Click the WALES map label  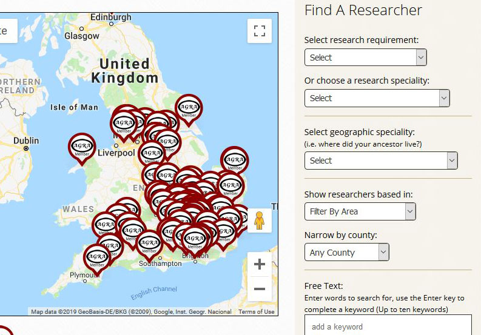78,209
